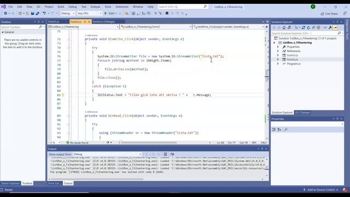Click Show All Files icon in Solution Explorer

[318, 27]
